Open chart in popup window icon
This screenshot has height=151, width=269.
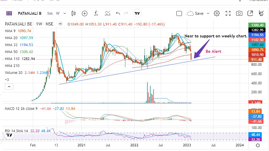click(x=250, y=13)
